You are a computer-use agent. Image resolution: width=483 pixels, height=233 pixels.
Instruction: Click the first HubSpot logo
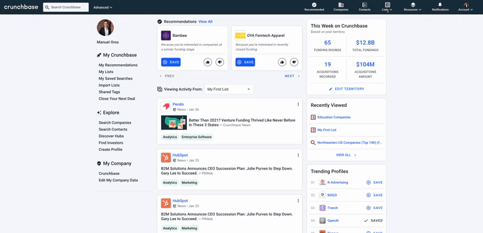[166, 158]
